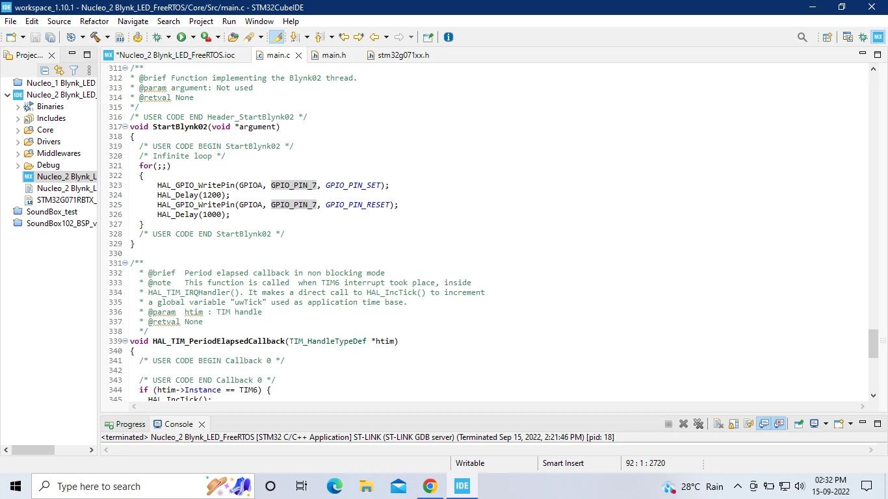Toggle Word Wrap in Console toolbar
The width and height of the screenshot is (888, 499).
748,424
